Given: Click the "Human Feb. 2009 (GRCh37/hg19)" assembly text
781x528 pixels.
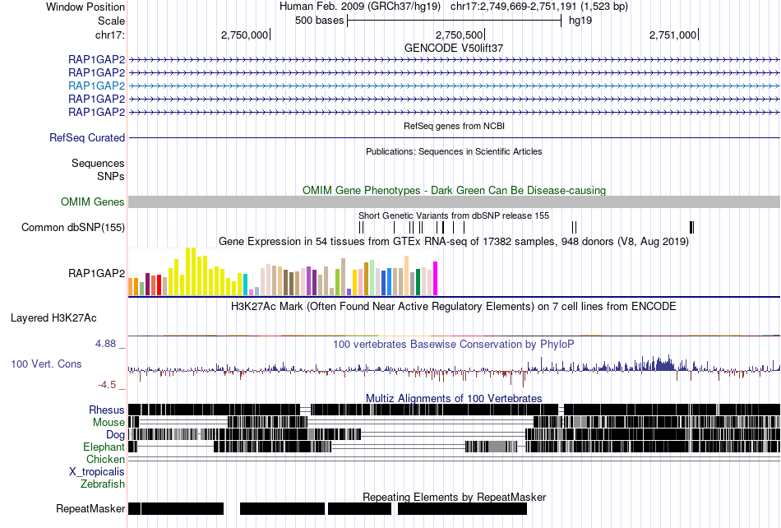Looking at the screenshot, I should [359, 7].
